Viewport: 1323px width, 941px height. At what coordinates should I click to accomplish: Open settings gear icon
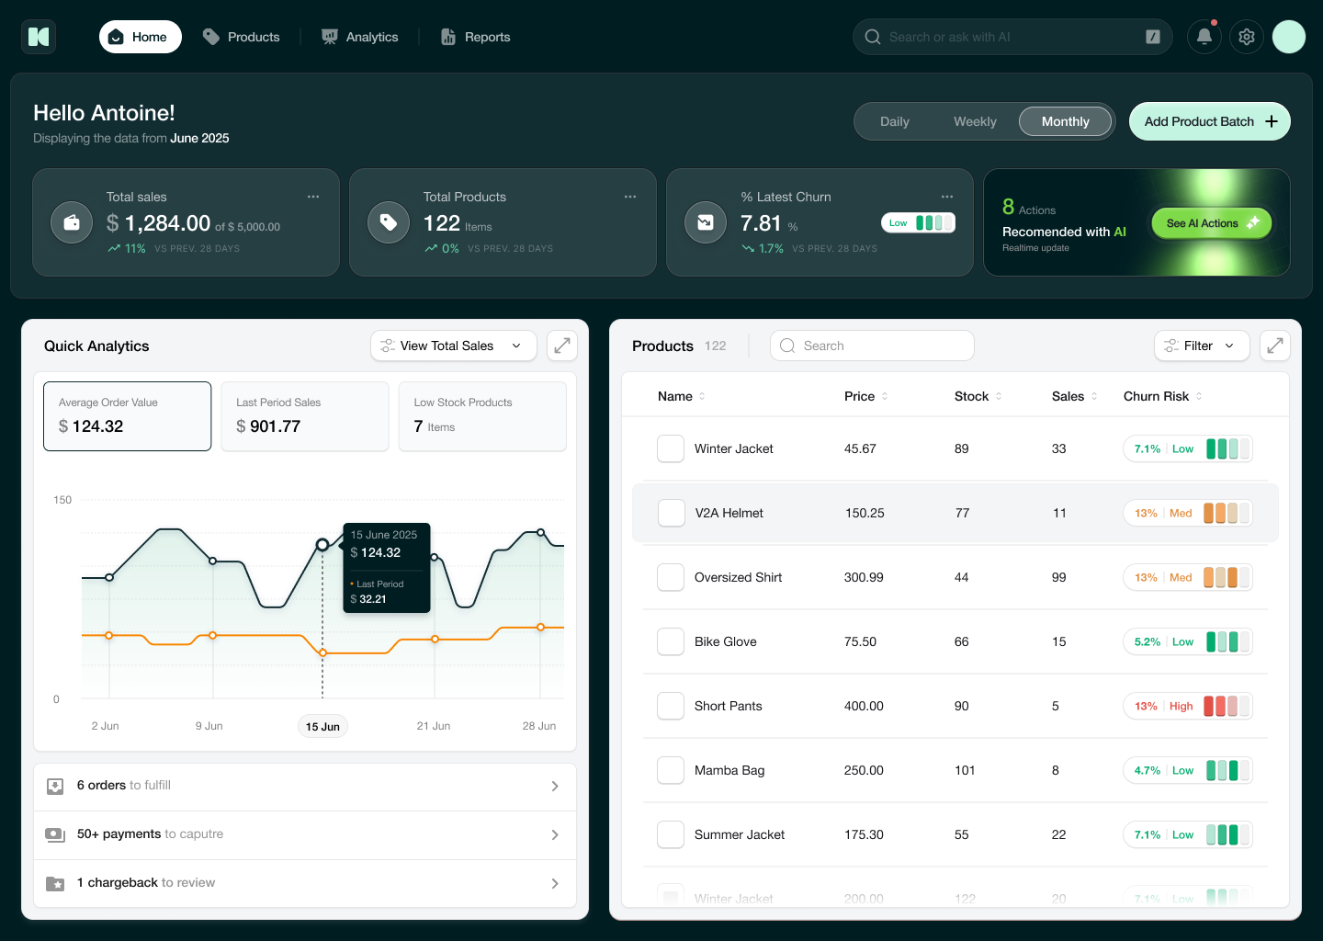(1247, 37)
